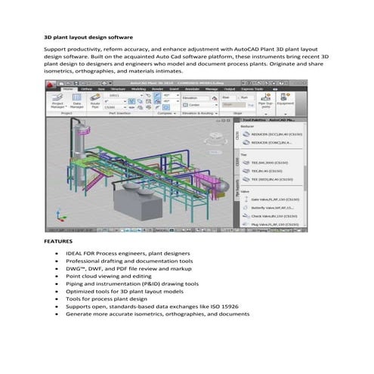Viewport: 374px width, 374px height.
Task: Click the Save icon in quick access toolbar
Action: [76, 83]
